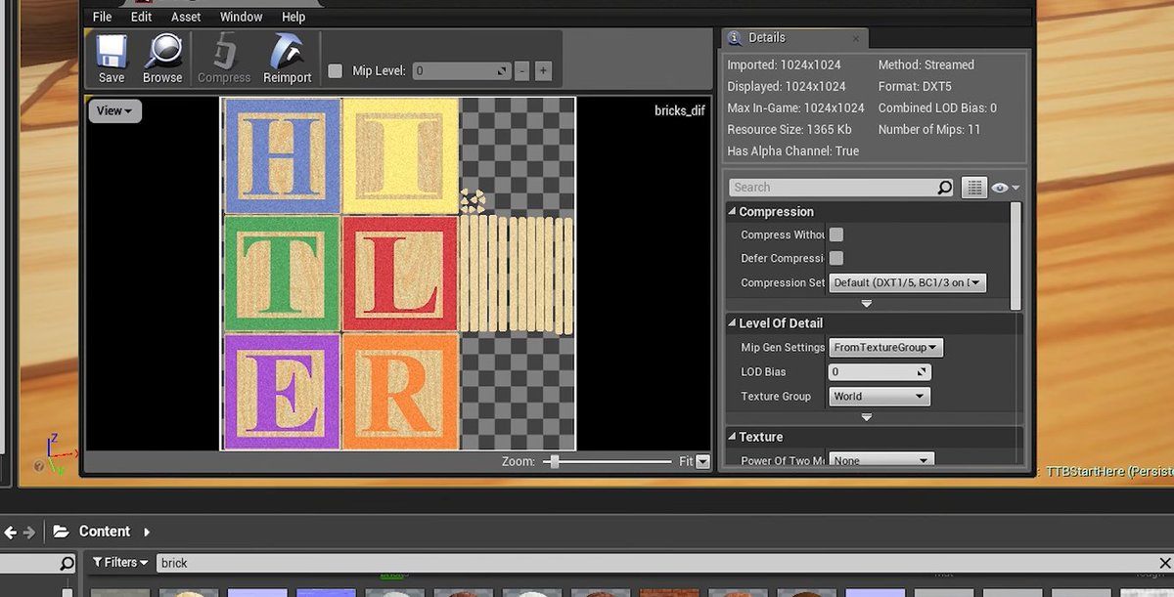Click the 'bricks_dif' texture name label
Screen dimensions: 1174x597
[679, 111]
